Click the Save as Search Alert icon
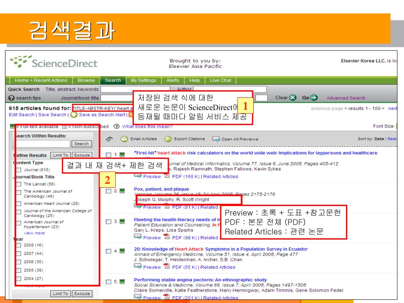The width and height of the screenshot is (404, 303). (74, 115)
